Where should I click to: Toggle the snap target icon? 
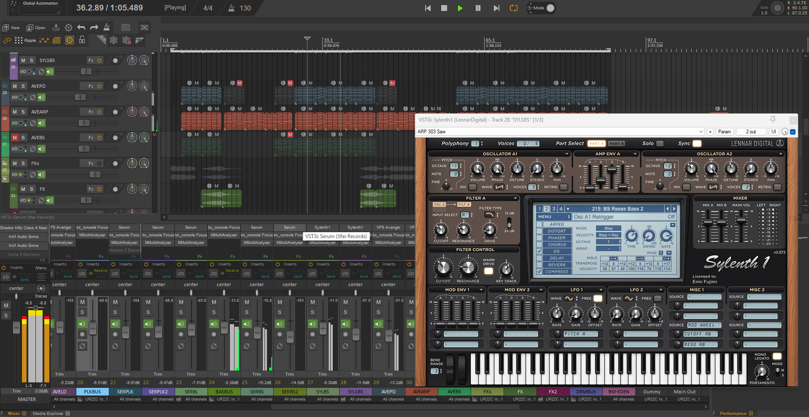[x=70, y=40]
